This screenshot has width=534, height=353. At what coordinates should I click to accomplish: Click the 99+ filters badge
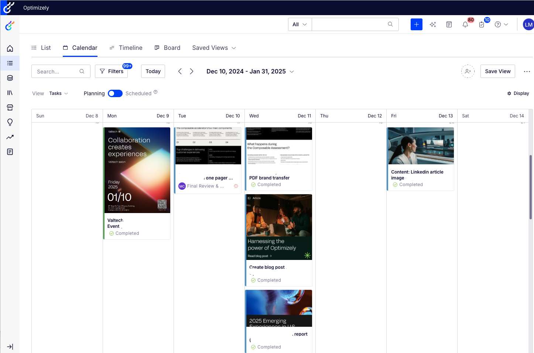click(x=127, y=66)
